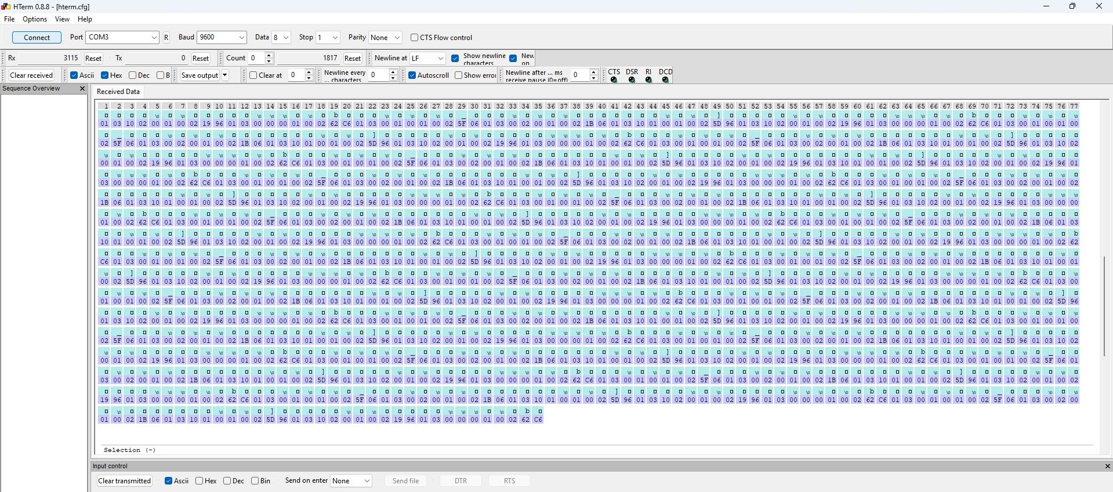Image resolution: width=1113 pixels, height=492 pixels.
Task: Click column header 1 in Received Data
Action: [x=104, y=106]
